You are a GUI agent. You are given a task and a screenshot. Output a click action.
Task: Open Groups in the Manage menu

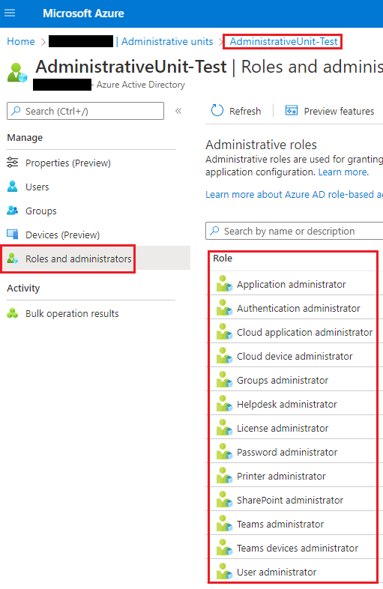click(x=41, y=211)
